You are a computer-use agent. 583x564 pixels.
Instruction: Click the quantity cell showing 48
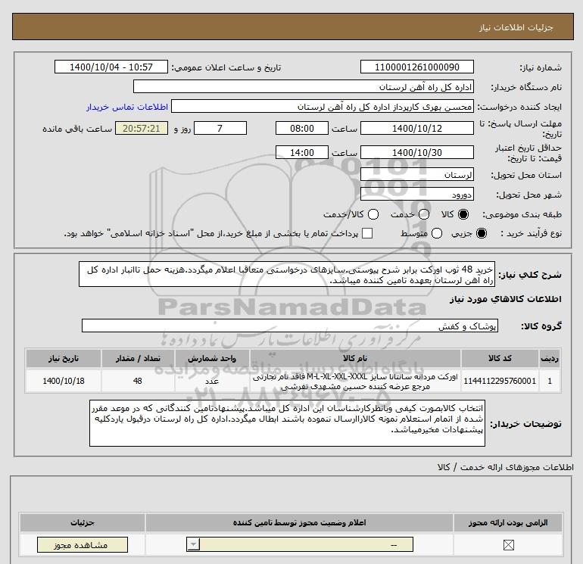[138, 381]
